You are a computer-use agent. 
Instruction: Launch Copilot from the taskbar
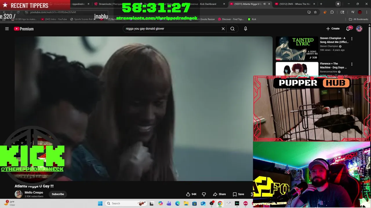160,203
